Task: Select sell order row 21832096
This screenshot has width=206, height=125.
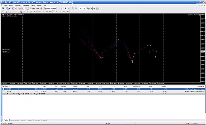Action: click(x=103, y=91)
